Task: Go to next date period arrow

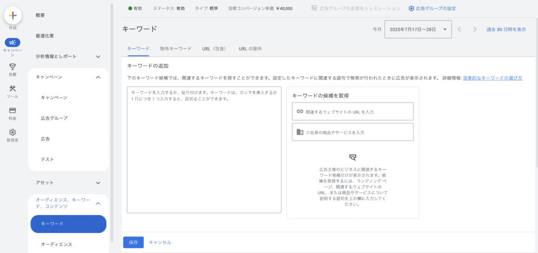Action: (x=475, y=29)
